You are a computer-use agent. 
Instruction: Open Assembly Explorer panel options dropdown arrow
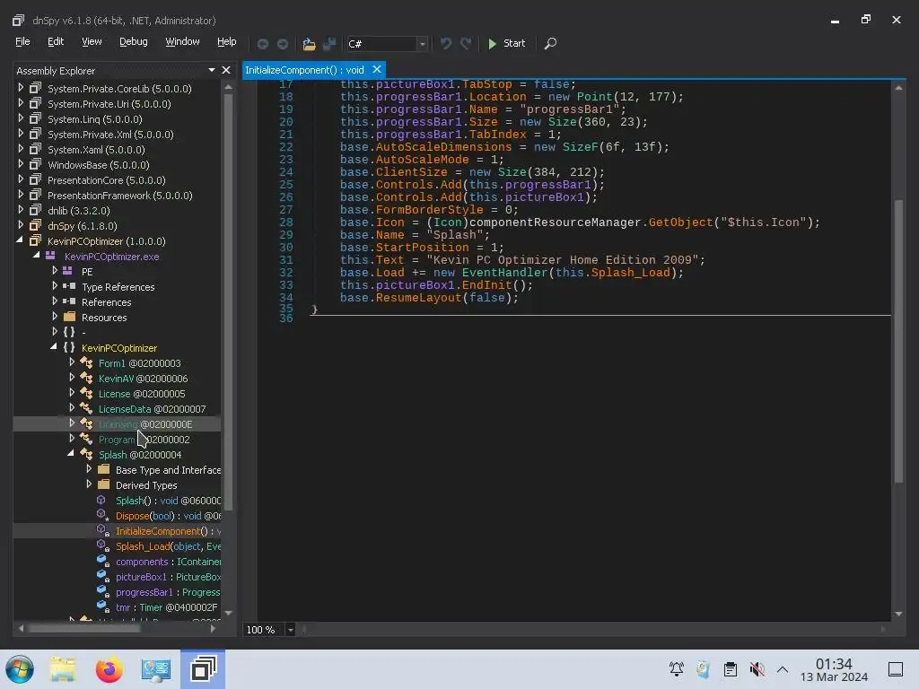[x=212, y=70]
